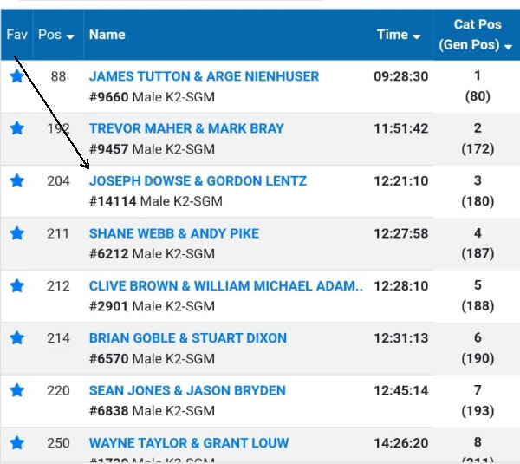
Task: Click the star icon beside Clive Brown's team
Action: pyautogui.click(x=16, y=286)
